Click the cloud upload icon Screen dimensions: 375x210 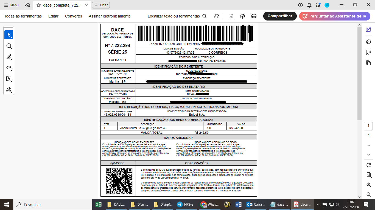coord(242,16)
